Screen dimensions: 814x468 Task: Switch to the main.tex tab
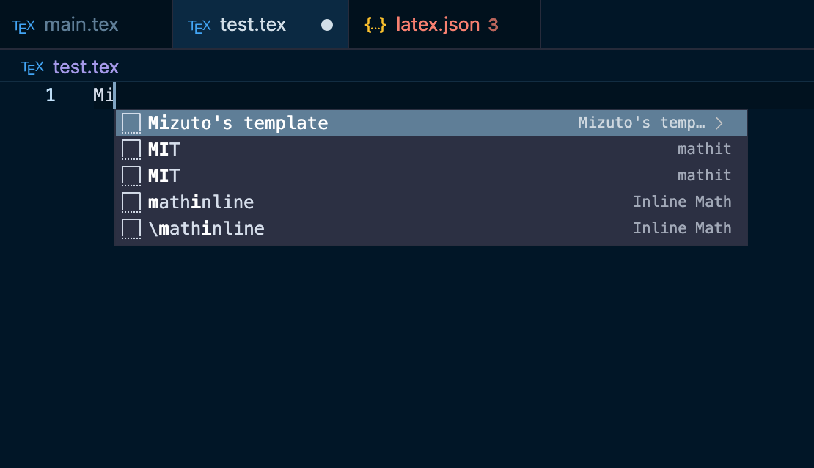tap(86, 24)
